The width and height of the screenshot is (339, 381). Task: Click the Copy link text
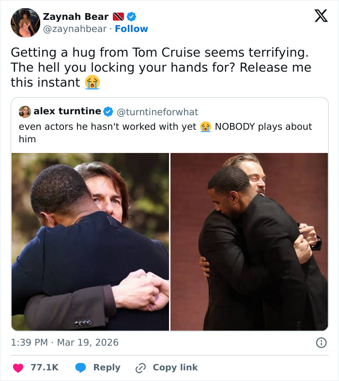tap(175, 367)
